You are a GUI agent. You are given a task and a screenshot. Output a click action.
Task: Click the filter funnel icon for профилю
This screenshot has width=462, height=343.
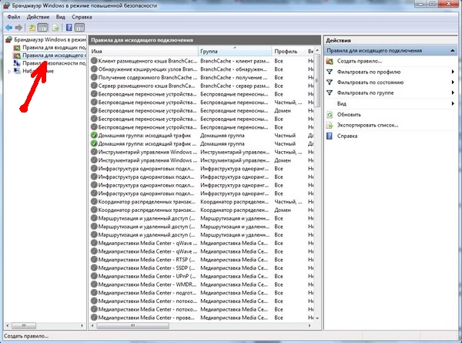coord(330,72)
